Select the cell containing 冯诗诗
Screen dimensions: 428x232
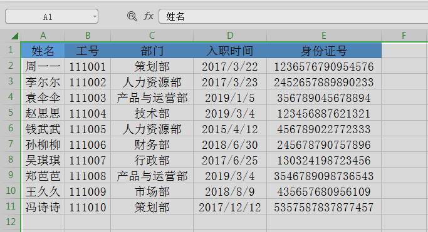43,207
